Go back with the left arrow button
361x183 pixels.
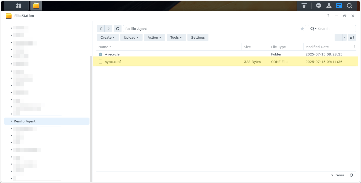101,29
